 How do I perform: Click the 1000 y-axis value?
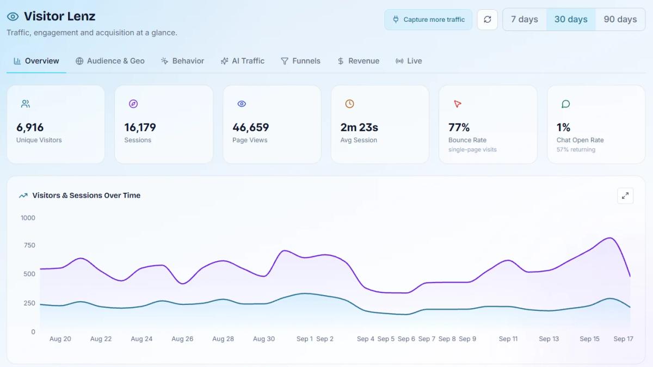(28, 218)
